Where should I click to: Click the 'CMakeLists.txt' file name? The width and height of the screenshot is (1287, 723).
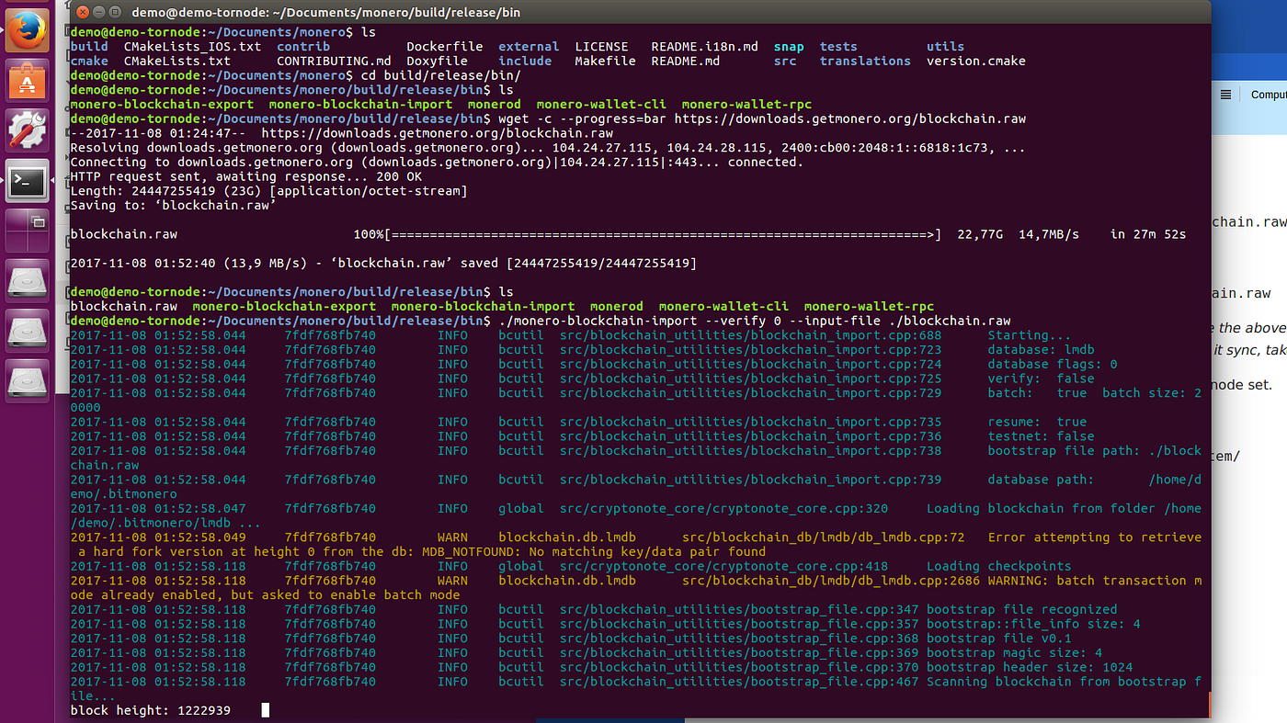[177, 61]
